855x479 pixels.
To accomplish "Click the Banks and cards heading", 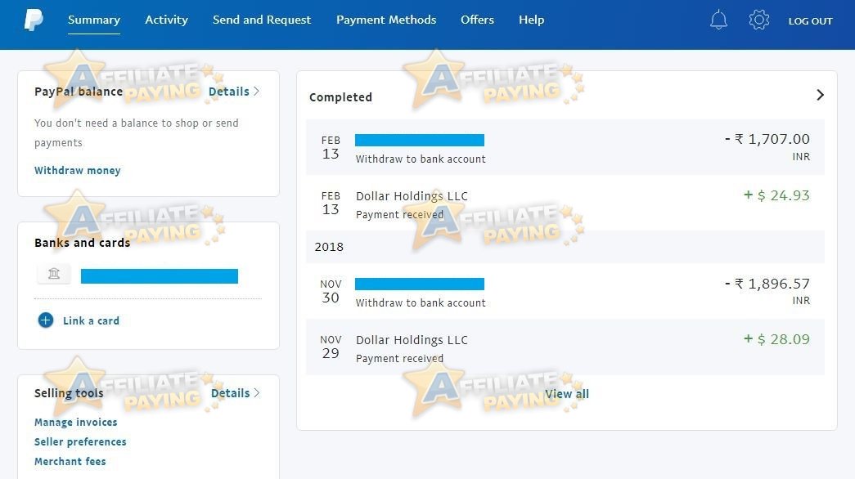I will [83, 243].
